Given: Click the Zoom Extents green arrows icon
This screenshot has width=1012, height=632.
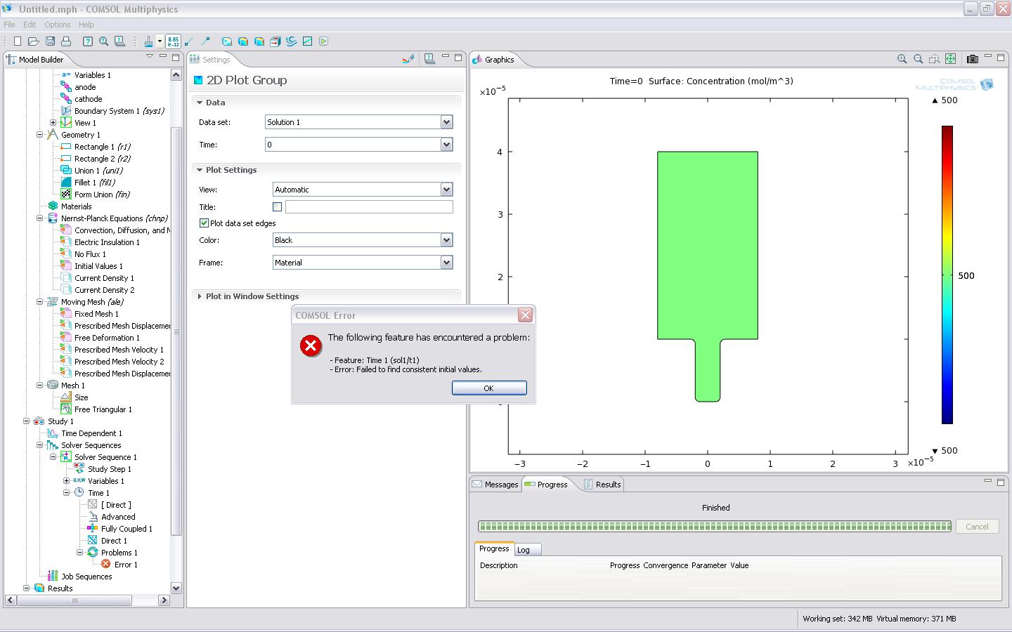Looking at the screenshot, I should point(950,60).
